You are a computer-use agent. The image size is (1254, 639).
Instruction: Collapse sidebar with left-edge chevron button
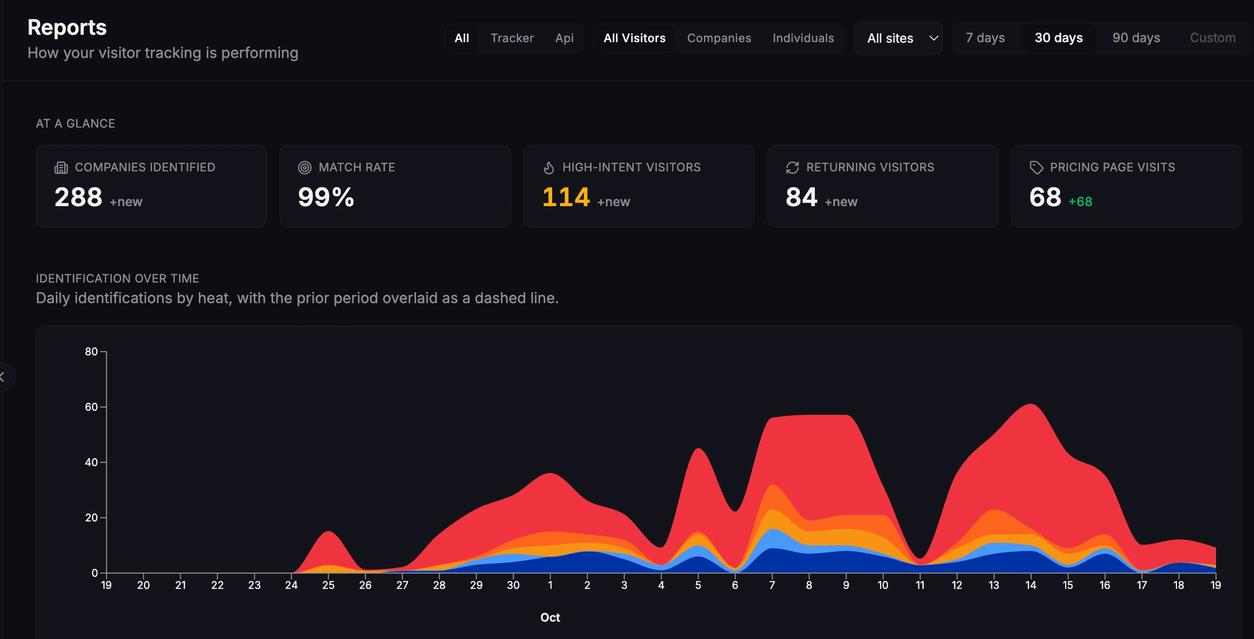(4, 377)
